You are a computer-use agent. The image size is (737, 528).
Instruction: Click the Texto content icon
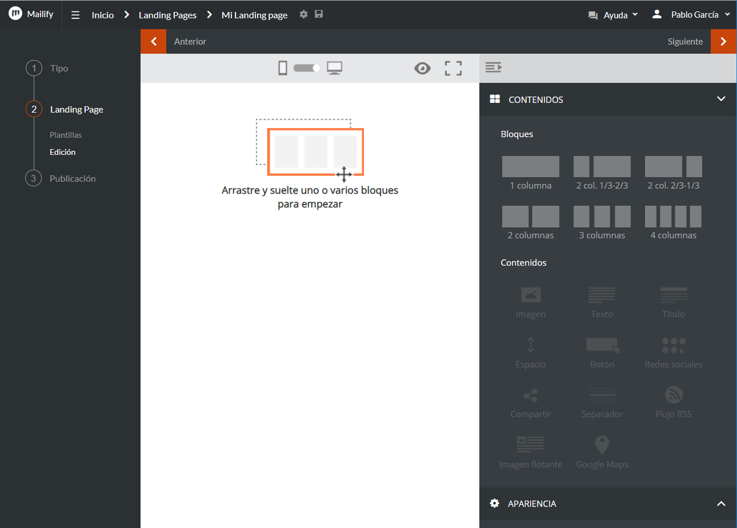[602, 295]
